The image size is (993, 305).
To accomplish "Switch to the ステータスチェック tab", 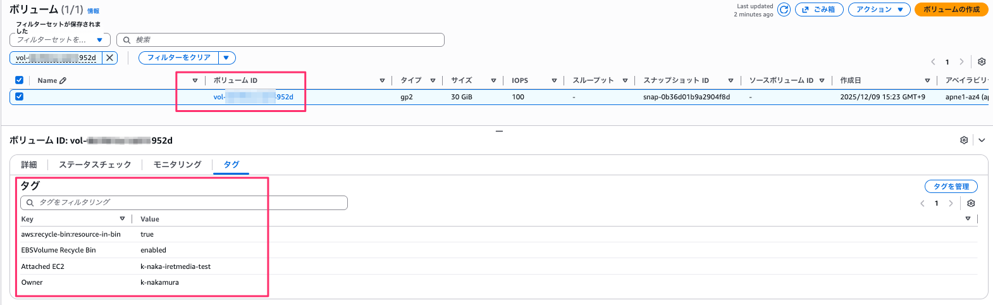I will (95, 165).
